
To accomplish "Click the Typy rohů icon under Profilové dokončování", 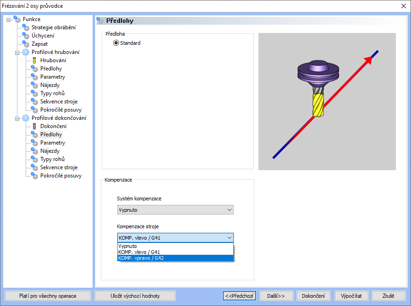I will pyautogui.click(x=34, y=159).
